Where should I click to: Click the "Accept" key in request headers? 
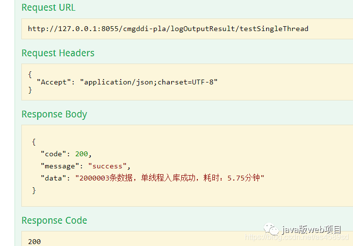click(x=54, y=82)
